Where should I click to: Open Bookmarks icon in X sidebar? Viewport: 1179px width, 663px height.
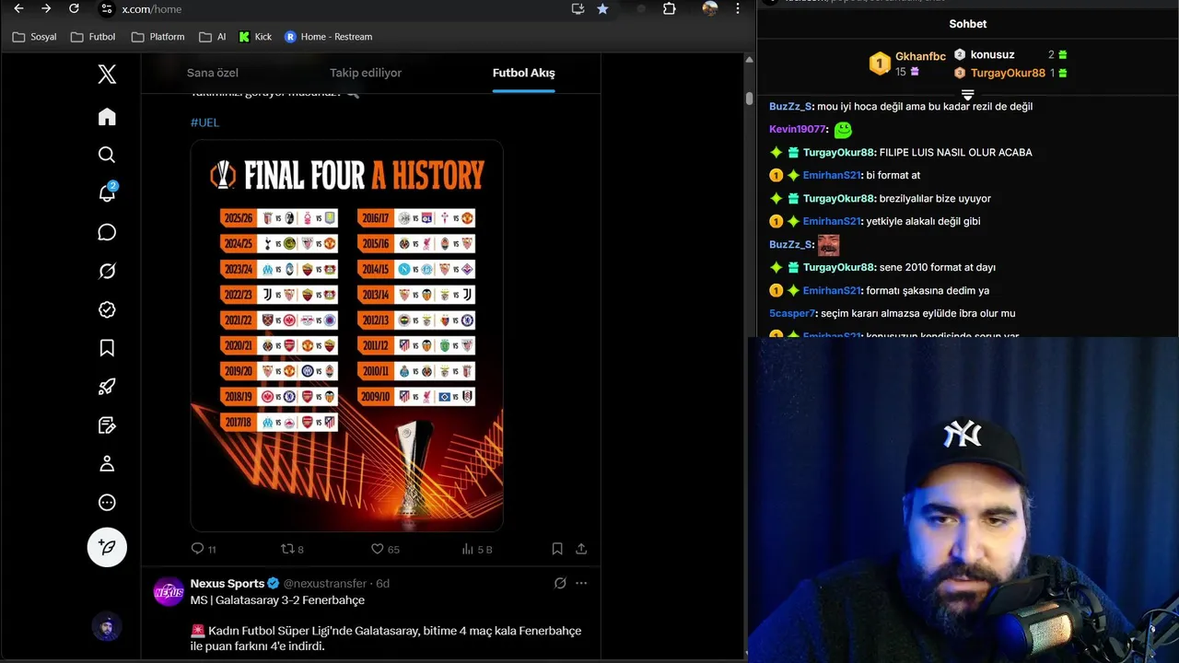[x=107, y=348]
